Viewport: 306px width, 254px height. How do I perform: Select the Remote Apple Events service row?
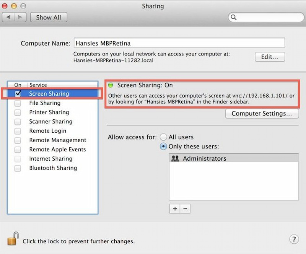(x=53, y=149)
